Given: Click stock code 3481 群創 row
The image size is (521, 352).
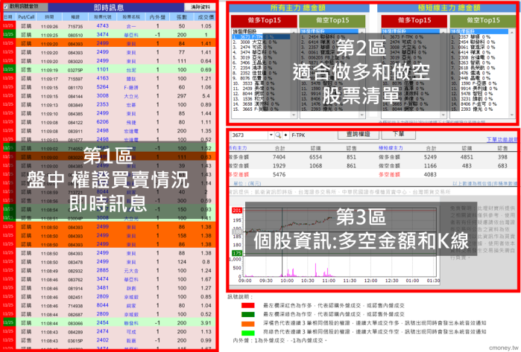Looking at the screenshot, I should point(102,288).
